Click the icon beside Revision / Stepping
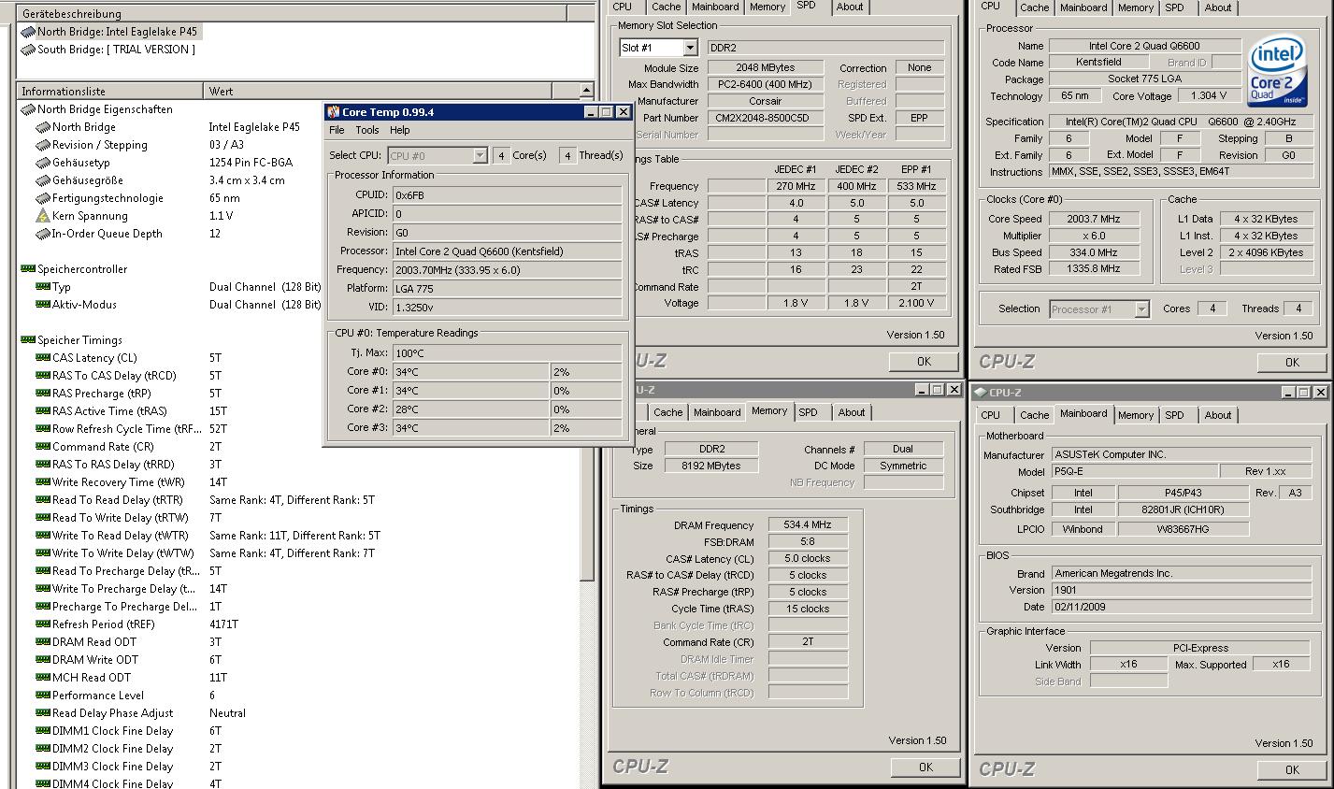The width and height of the screenshot is (1334, 789). pos(43,145)
